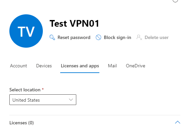Open the Devices tab
The width and height of the screenshot is (183, 127).
click(x=44, y=66)
